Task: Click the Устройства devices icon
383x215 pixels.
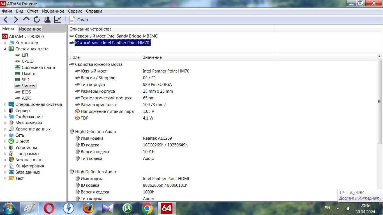Action: (x=11, y=148)
